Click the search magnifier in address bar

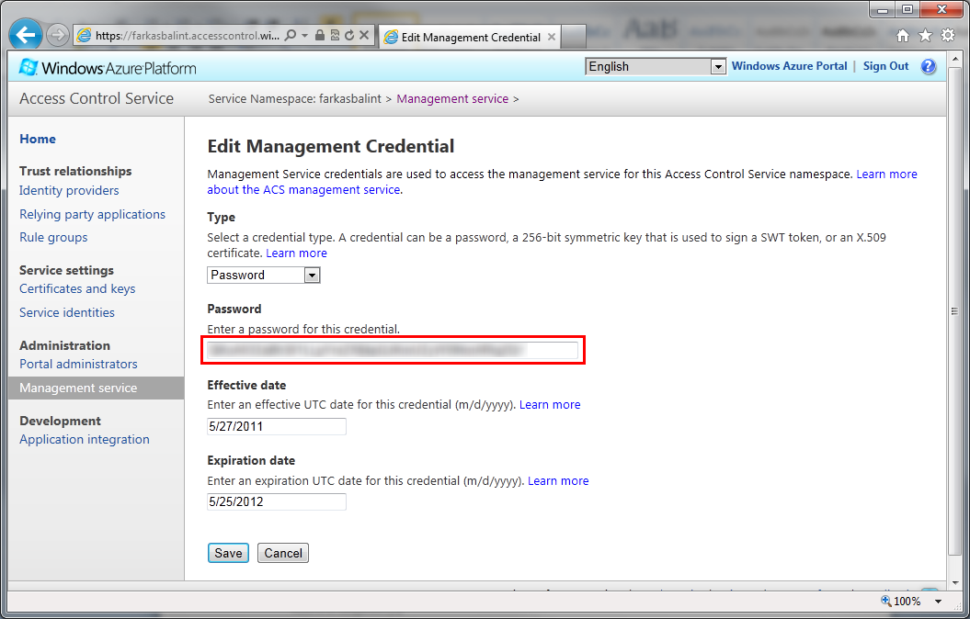pos(291,35)
